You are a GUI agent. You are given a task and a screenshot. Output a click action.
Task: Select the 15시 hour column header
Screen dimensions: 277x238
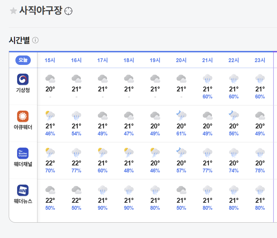point(50,60)
